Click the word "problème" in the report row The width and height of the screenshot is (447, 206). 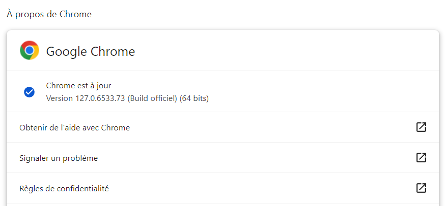click(x=80, y=158)
